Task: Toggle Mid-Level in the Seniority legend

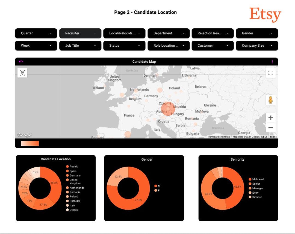Action: (x=255, y=179)
